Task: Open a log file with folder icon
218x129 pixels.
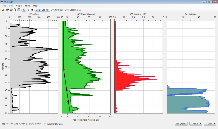Action: point(3,10)
